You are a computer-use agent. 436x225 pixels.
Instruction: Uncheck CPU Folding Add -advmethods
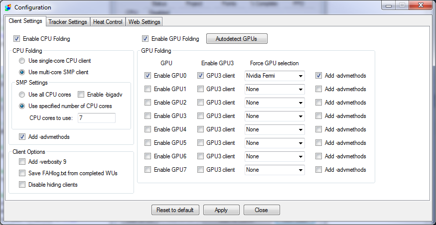point(22,137)
